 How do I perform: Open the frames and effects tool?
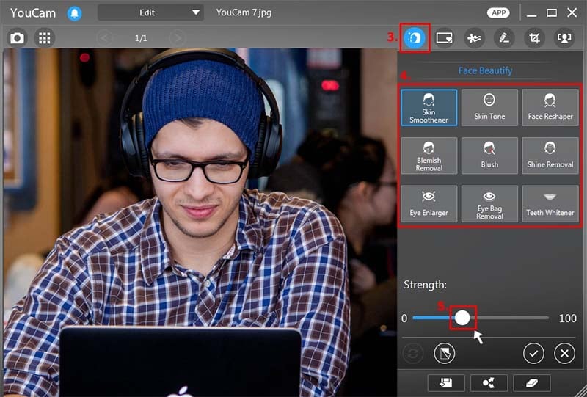point(443,37)
